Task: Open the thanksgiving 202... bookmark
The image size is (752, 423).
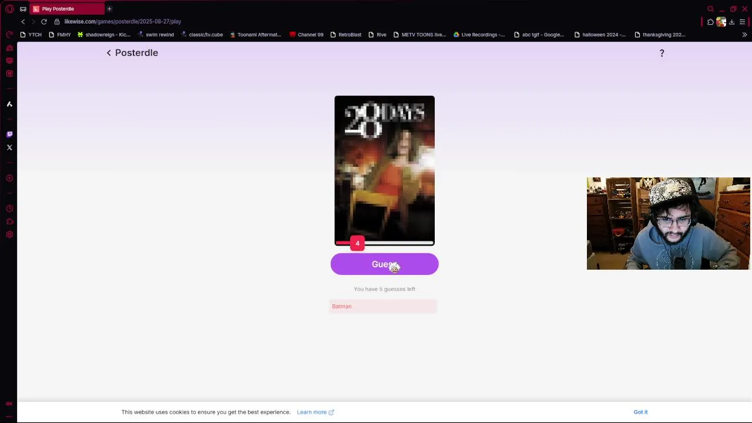Action: 660,35
